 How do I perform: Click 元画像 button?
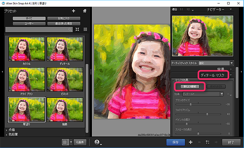click(x=80, y=142)
